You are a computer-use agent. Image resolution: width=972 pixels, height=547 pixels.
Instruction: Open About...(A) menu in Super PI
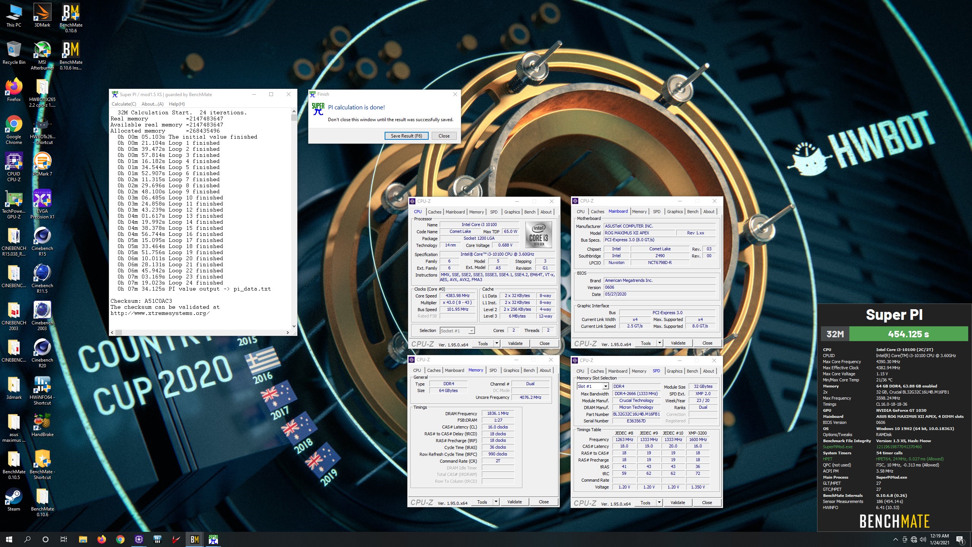[x=152, y=104]
